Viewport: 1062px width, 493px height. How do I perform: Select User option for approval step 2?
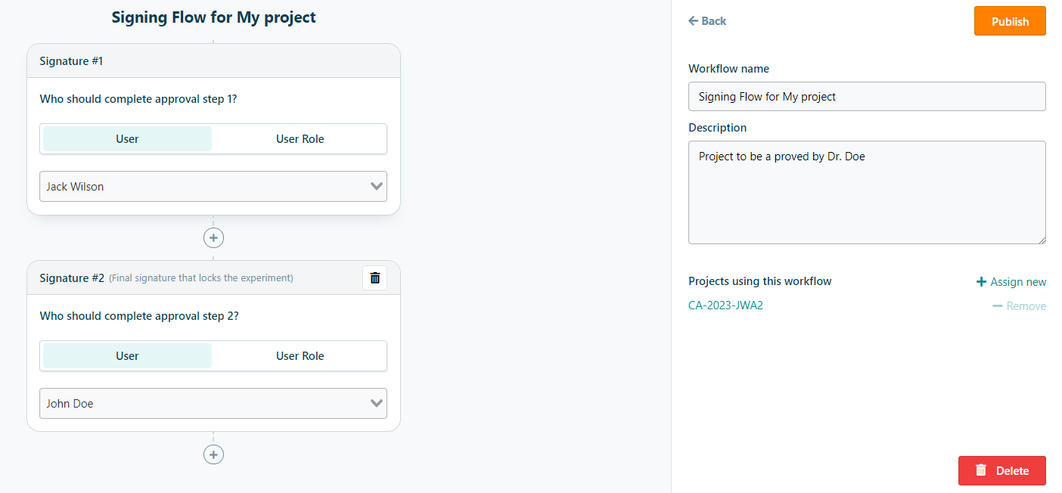point(127,356)
